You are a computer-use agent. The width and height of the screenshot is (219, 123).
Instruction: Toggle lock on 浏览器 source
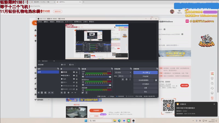[x=77, y=72]
